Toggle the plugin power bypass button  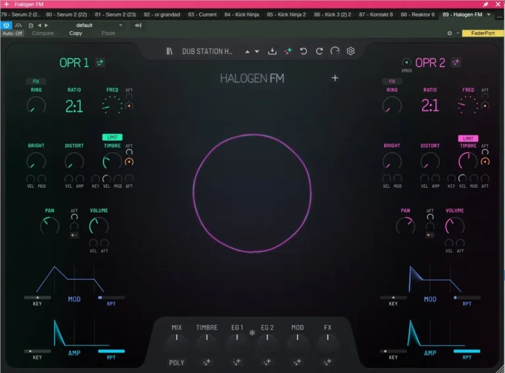coord(6,25)
